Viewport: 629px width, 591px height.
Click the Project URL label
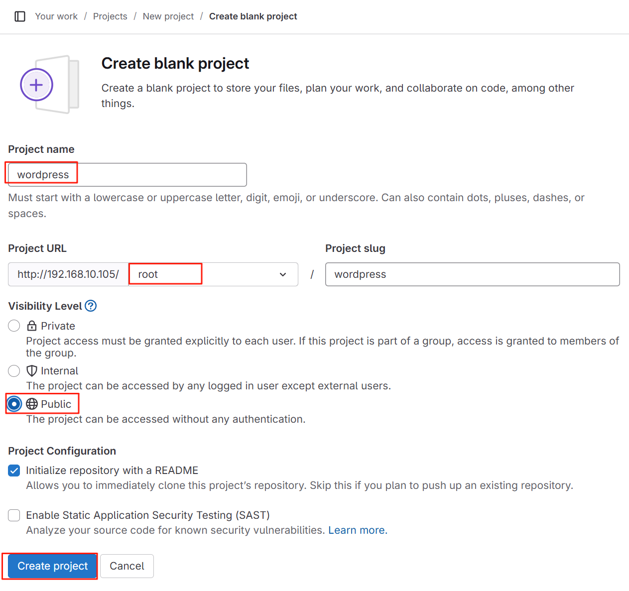click(x=37, y=248)
